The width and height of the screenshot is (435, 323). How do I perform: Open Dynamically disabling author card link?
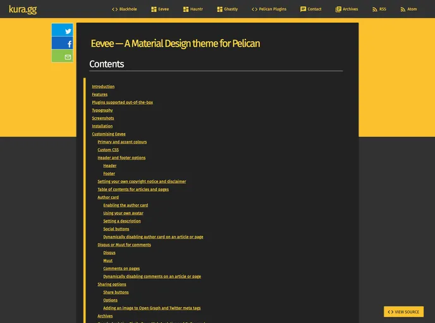[153, 237]
